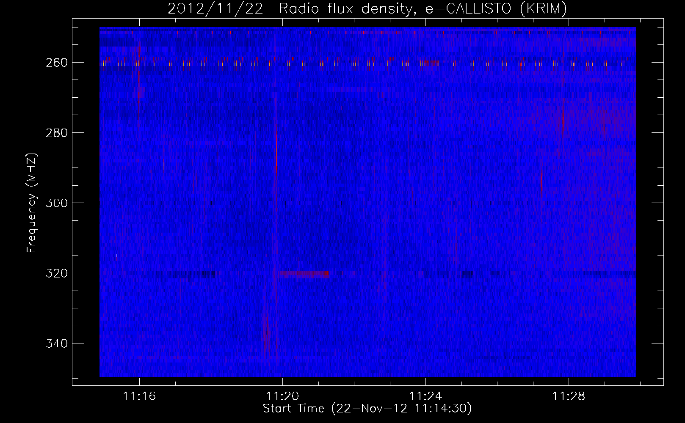The height and width of the screenshot is (423, 685).
Task: Click the "Start Time (22-Nov-12 11:14:30)" label
Action: pyautogui.click(x=367, y=409)
